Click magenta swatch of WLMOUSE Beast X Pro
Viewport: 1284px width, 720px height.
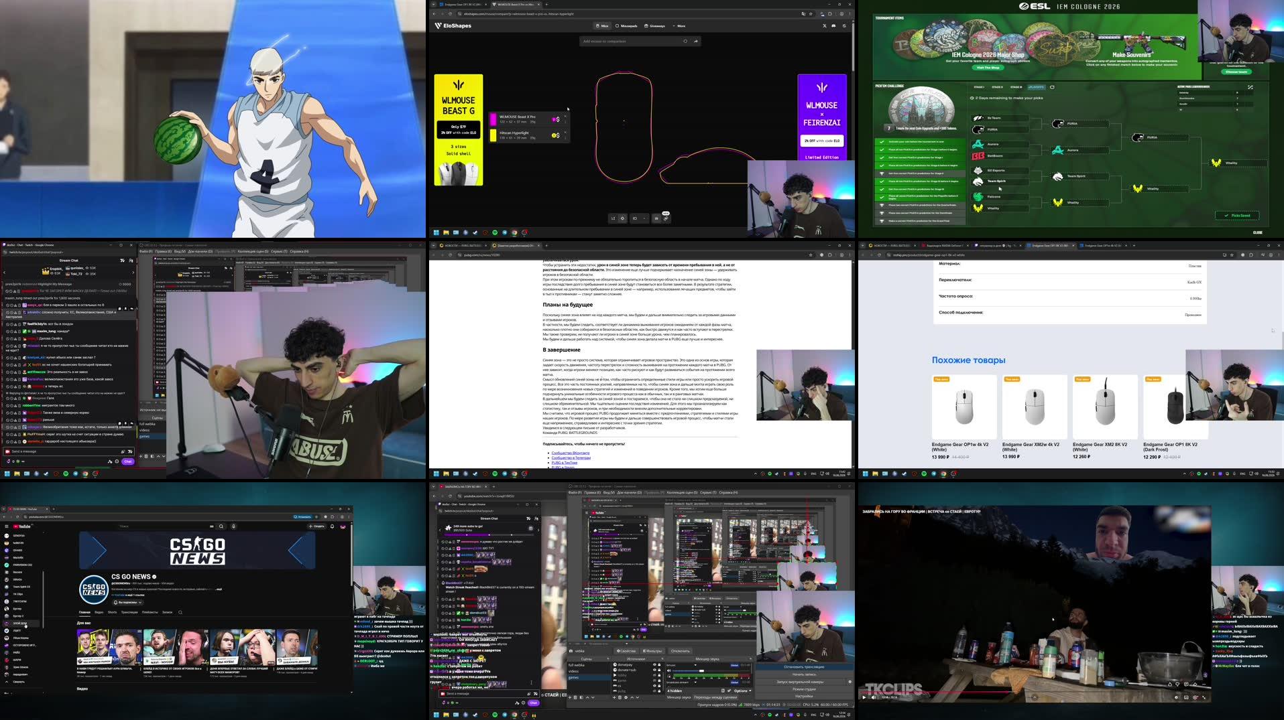pyautogui.click(x=493, y=119)
